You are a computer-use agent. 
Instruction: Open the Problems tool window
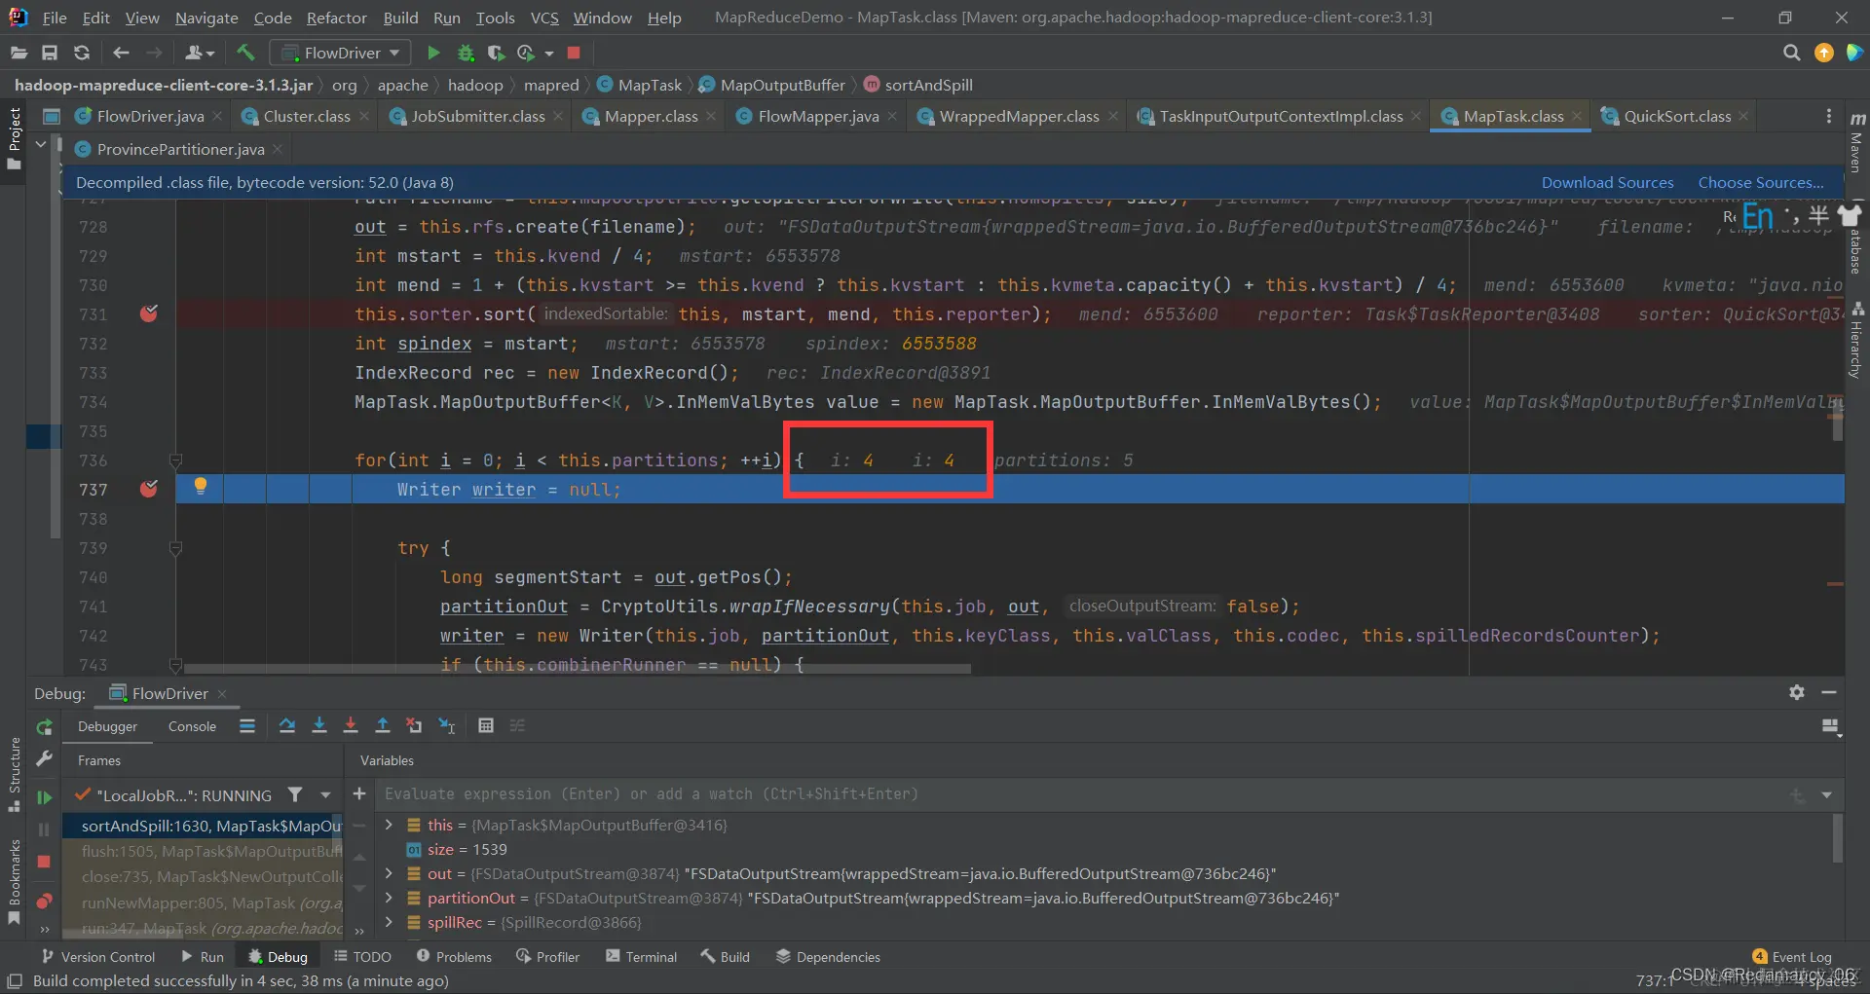(x=454, y=957)
